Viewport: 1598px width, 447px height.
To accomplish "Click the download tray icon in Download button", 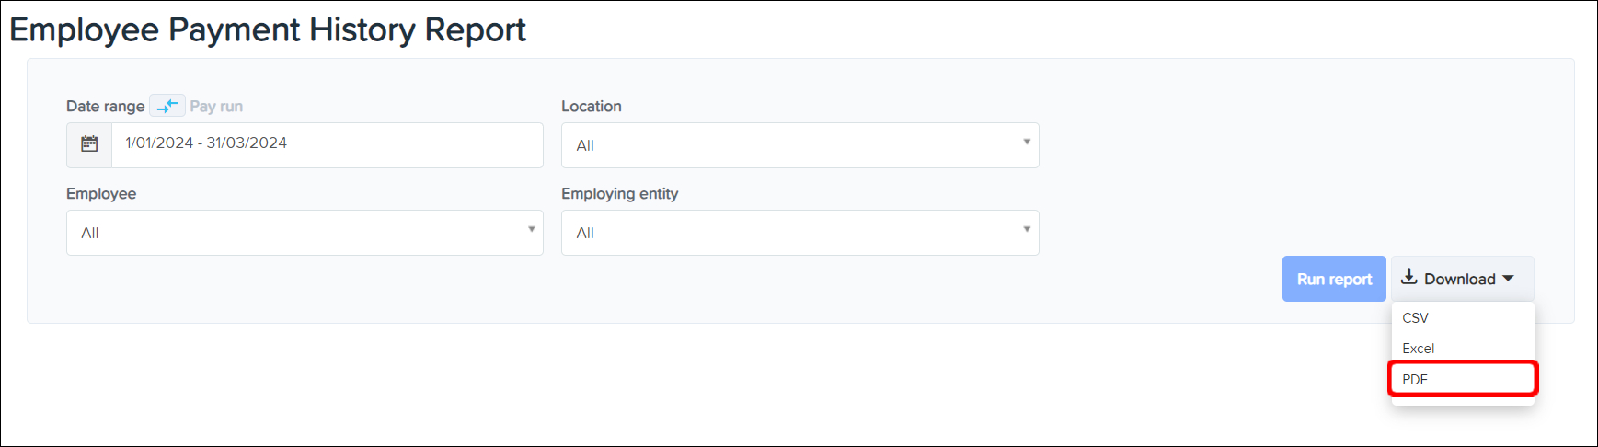I will [1408, 277].
